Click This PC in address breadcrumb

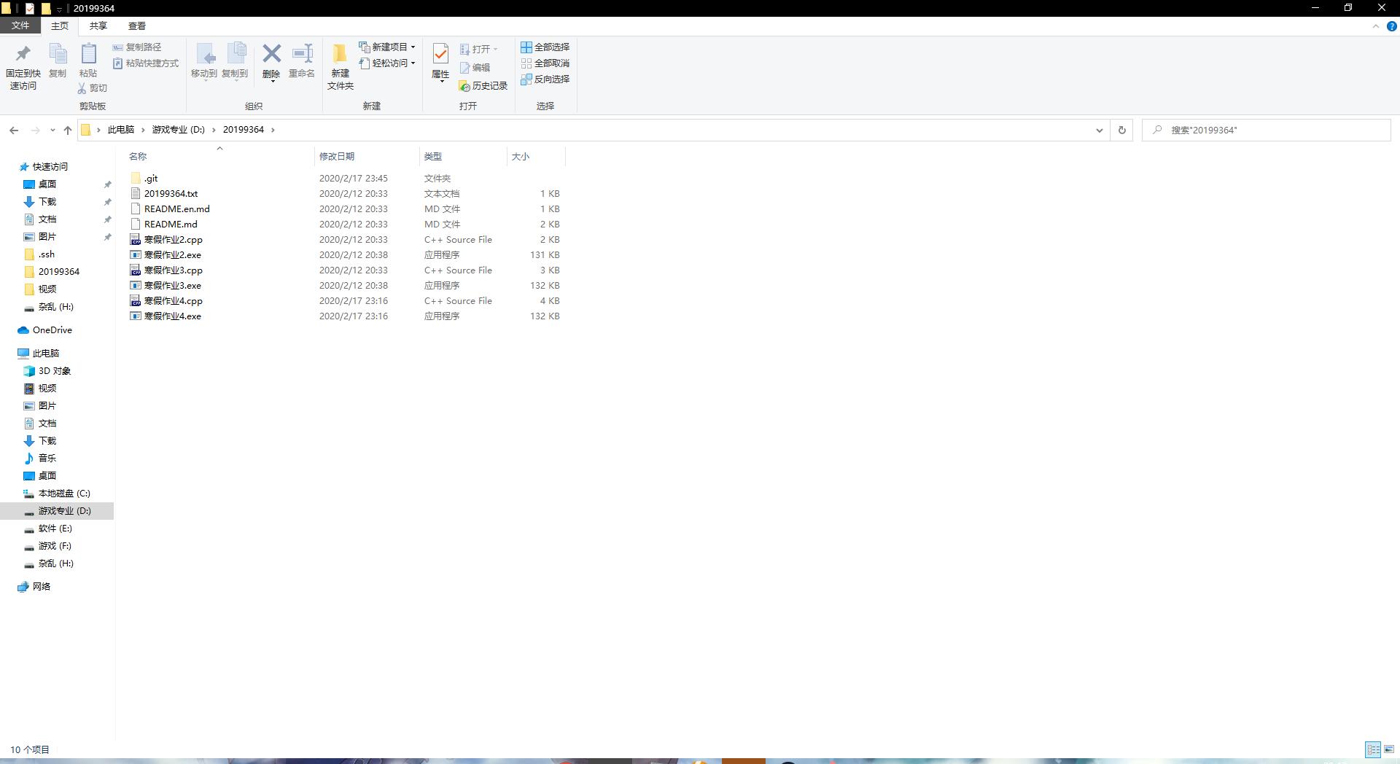121,130
